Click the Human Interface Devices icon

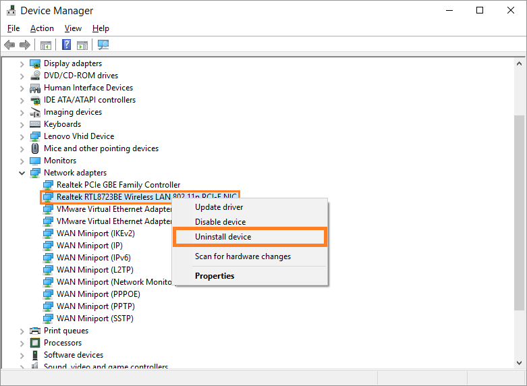(x=35, y=88)
